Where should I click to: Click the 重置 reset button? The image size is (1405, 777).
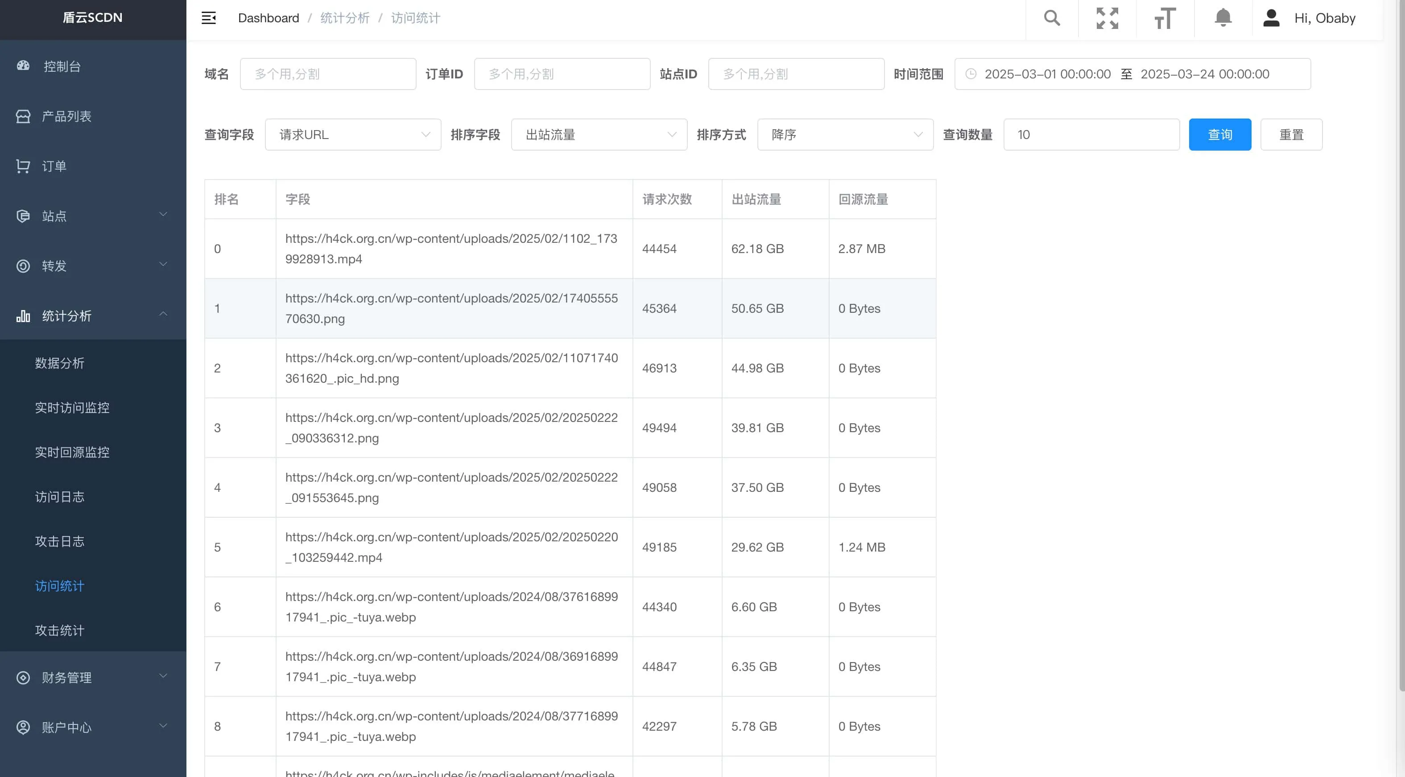[x=1291, y=135]
